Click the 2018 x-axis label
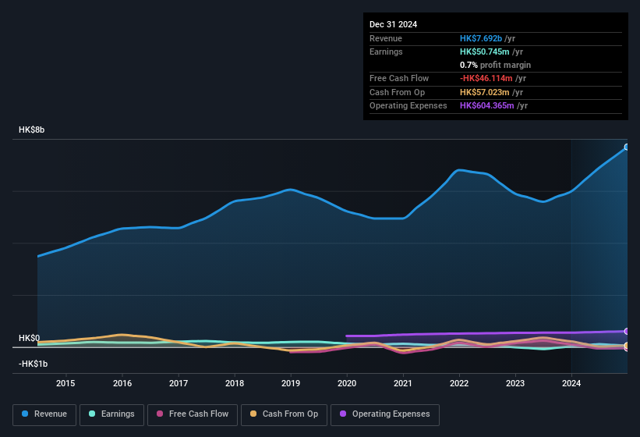 pos(235,383)
